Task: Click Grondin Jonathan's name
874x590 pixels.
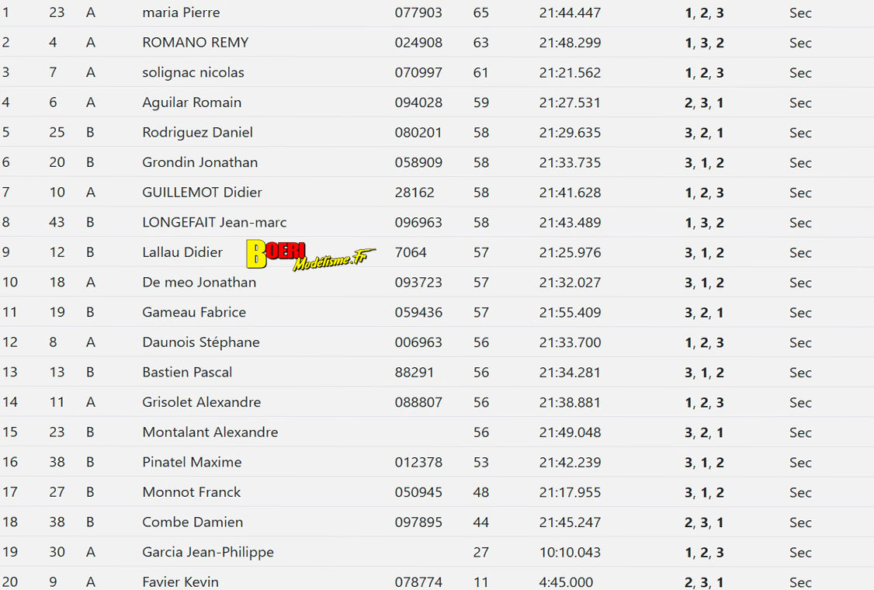Action: tap(199, 162)
